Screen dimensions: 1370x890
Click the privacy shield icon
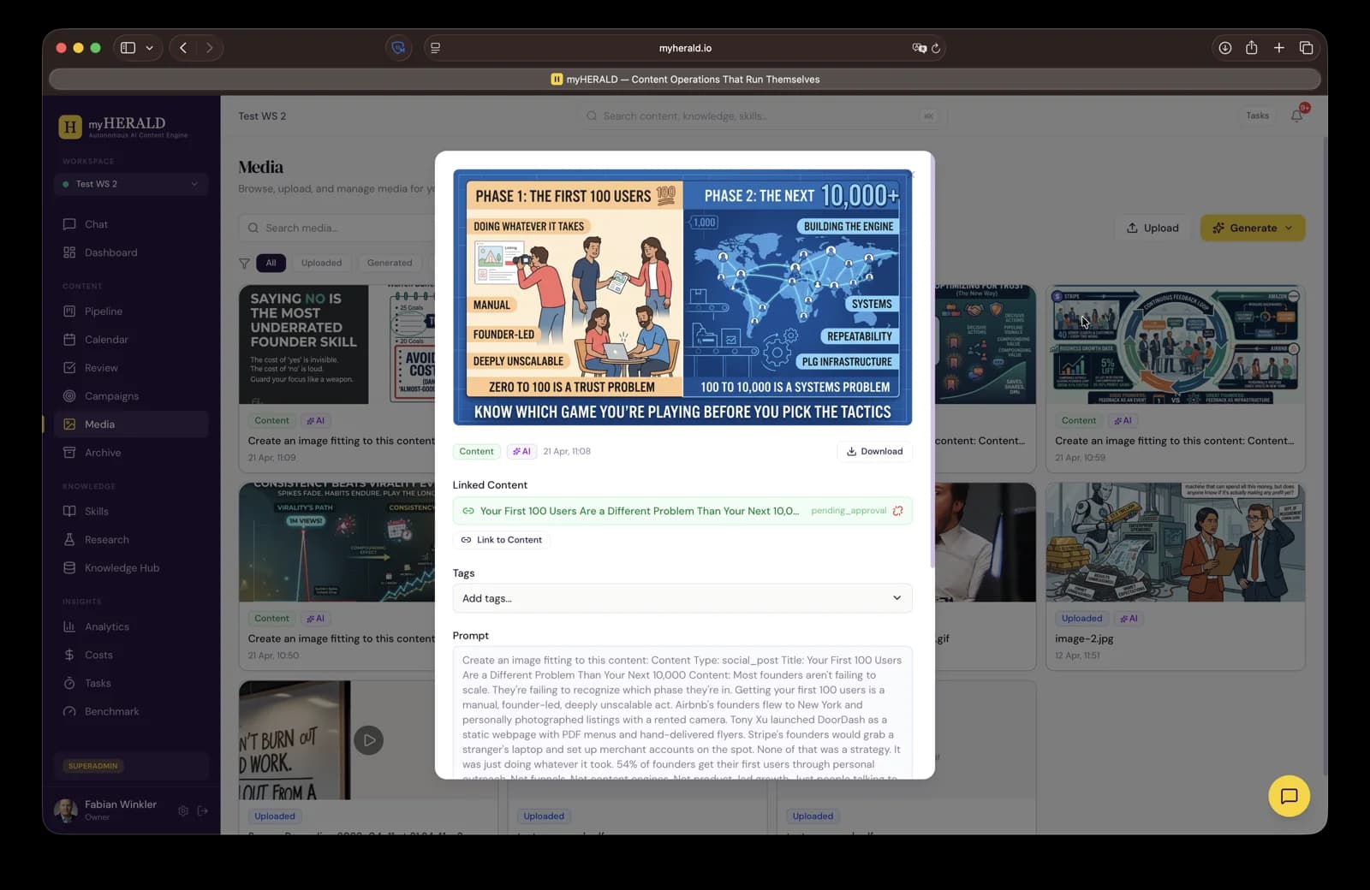coord(398,48)
